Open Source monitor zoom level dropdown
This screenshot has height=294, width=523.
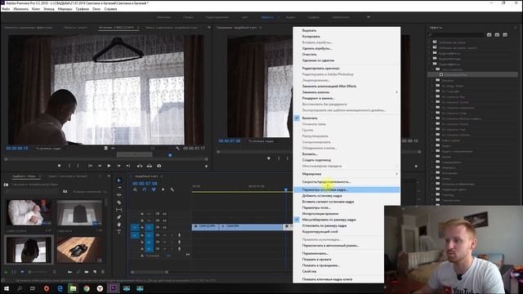(51, 149)
